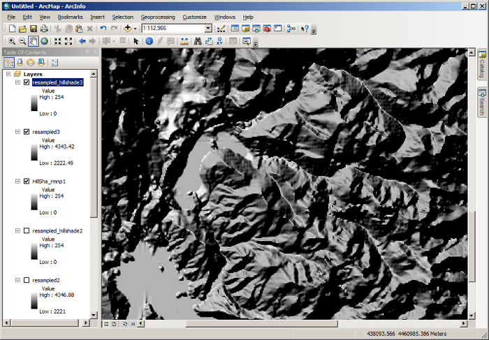Open the Catalog side panel tab
Viewport: 489px width, 340px height.
[482, 66]
